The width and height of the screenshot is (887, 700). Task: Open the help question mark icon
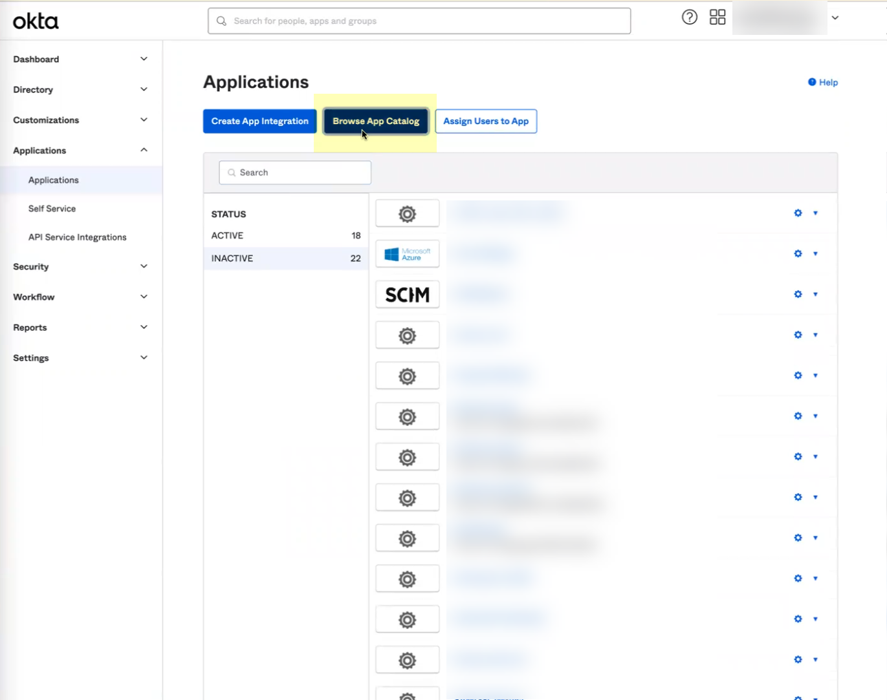pyautogui.click(x=689, y=17)
